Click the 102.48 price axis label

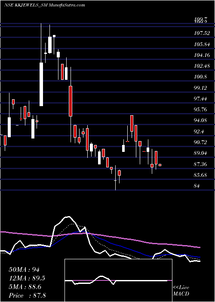click(x=202, y=66)
